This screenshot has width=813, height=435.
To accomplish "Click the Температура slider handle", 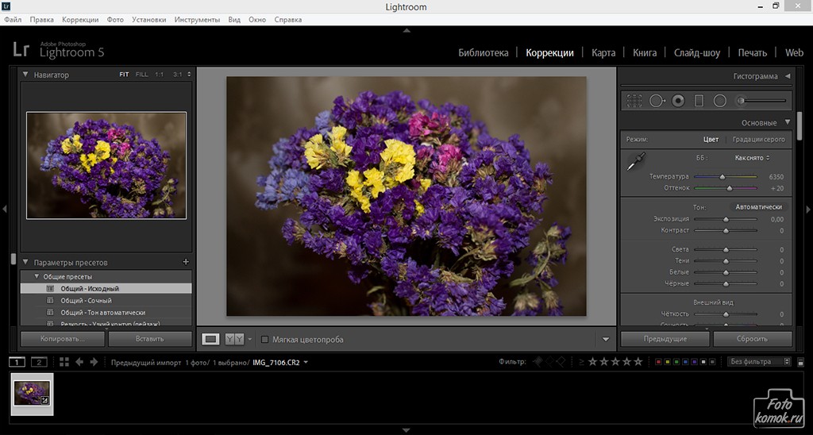I will click(722, 177).
